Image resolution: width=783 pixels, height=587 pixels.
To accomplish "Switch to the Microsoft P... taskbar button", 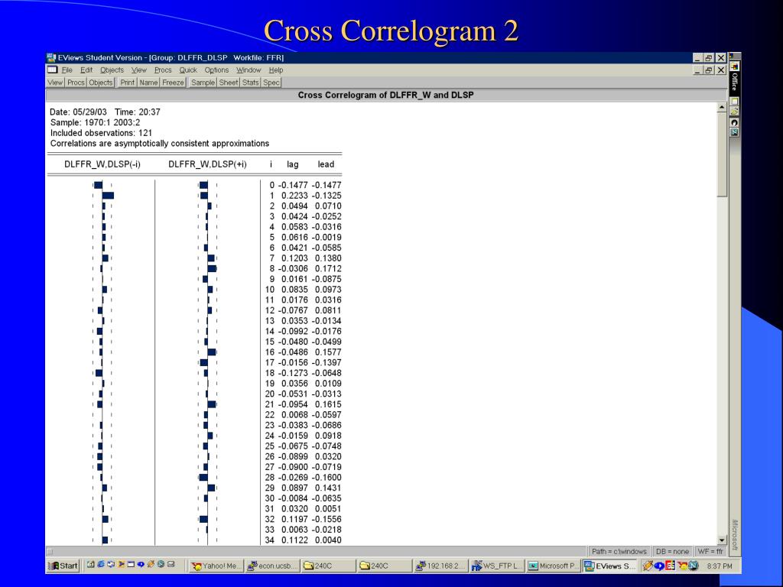I will [554, 566].
